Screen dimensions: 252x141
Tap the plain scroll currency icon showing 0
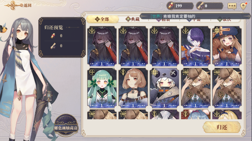click(x=200, y=6)
